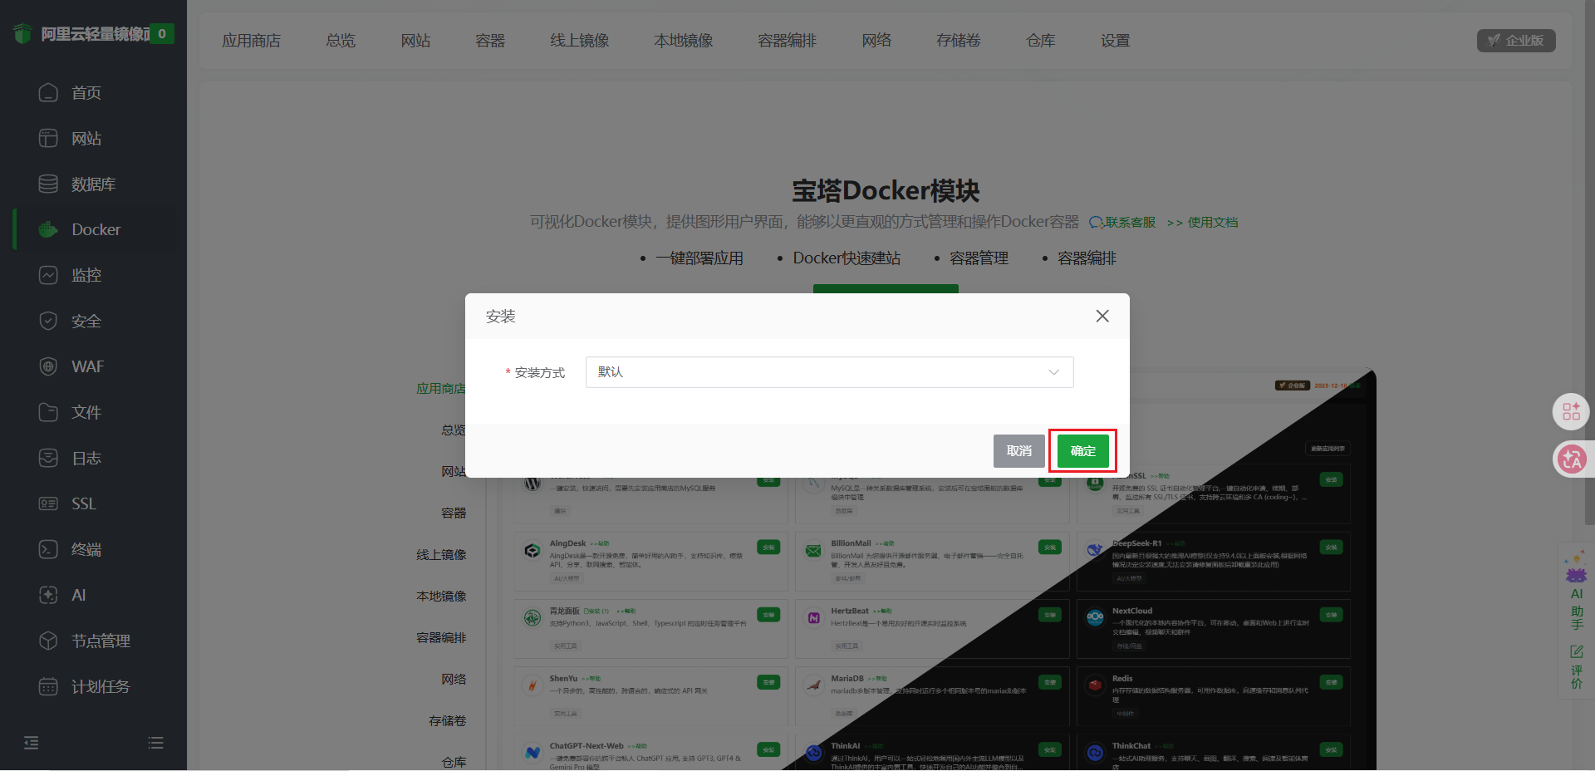Close the 安装 dialog

pyautogui.click(x=1102, y=316)
